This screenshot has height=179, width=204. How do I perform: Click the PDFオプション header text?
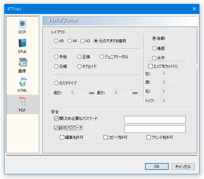(x=63, y=20)
